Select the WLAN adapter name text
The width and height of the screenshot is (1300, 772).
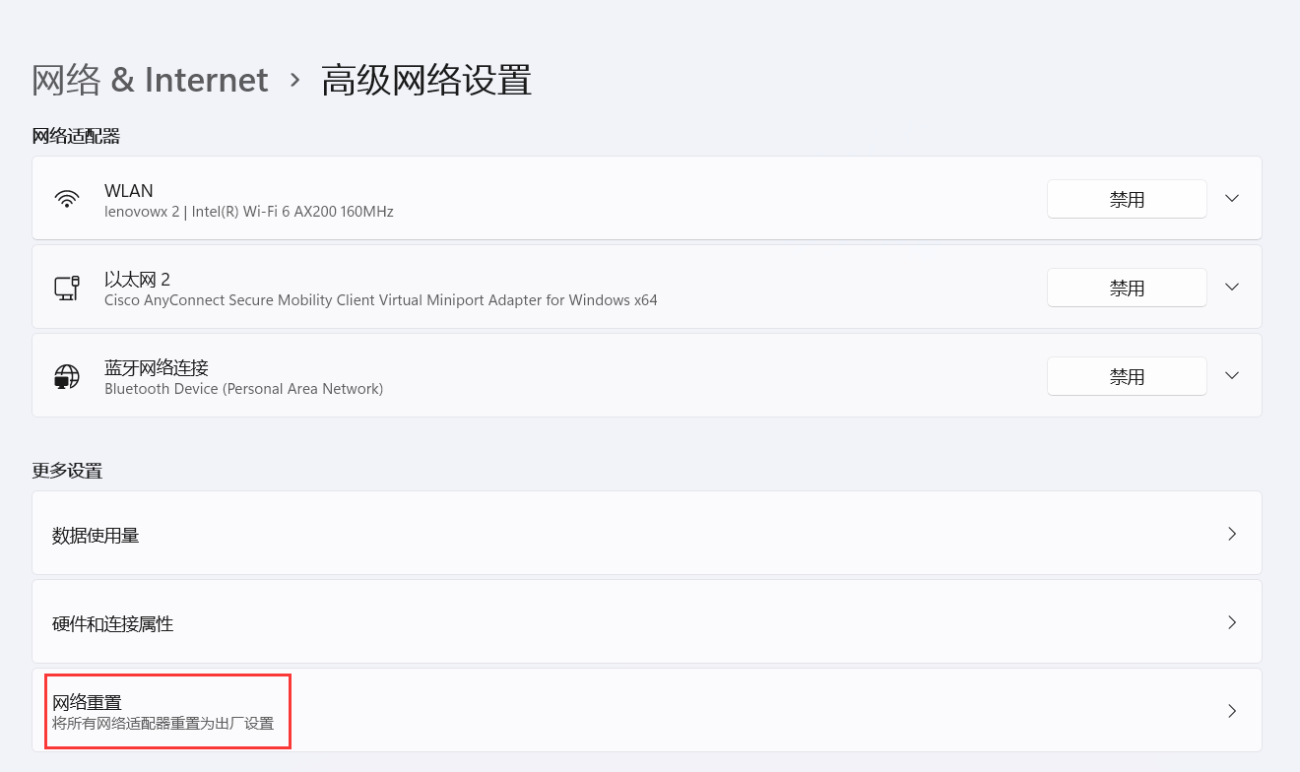129,191
